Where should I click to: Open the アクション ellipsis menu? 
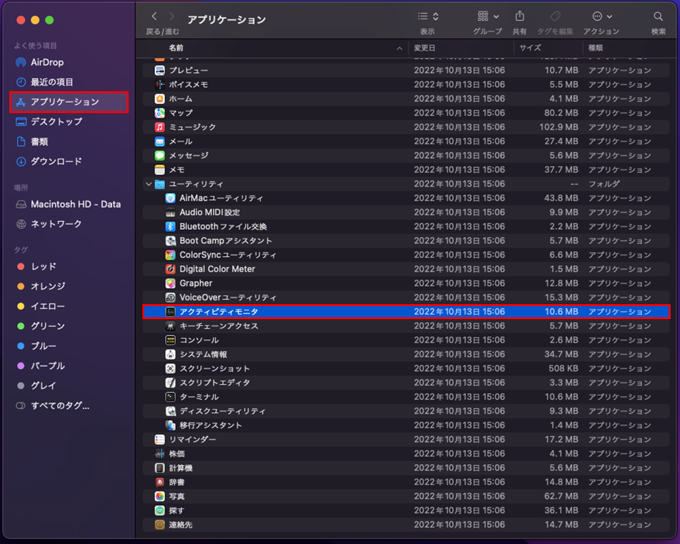coord(602,16)
